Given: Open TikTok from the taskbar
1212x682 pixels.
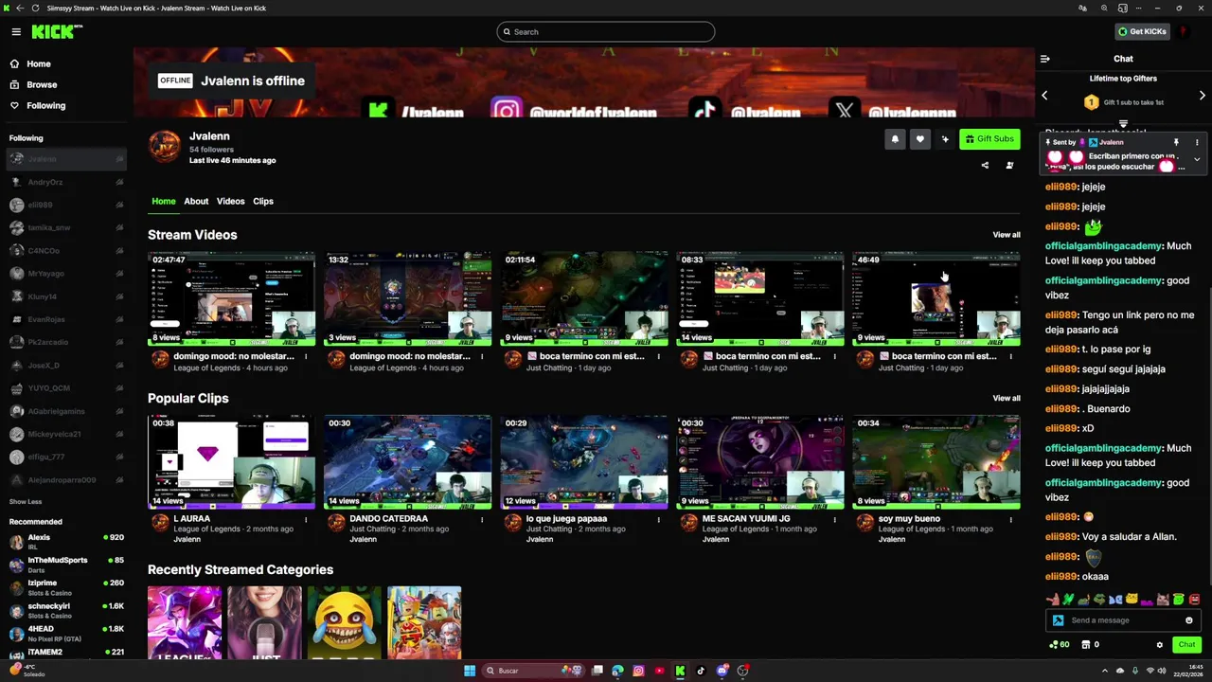Looking at the screenshot, I should [x=701, y=671].
